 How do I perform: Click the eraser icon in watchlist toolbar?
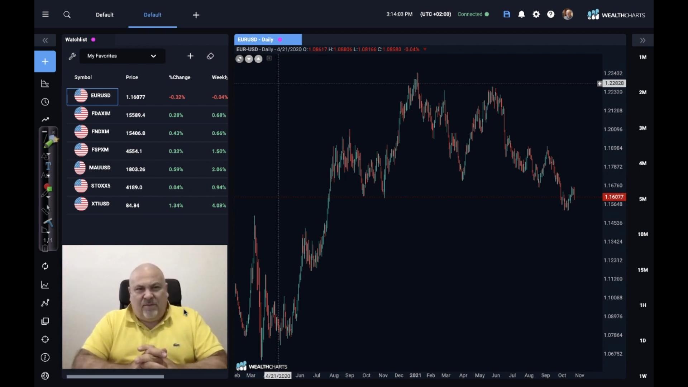[x=210, y=56]
